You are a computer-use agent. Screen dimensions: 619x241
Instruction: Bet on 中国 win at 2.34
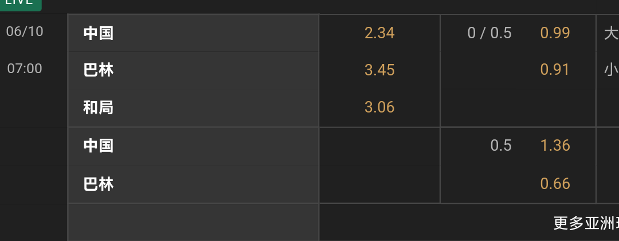point(379,33)
